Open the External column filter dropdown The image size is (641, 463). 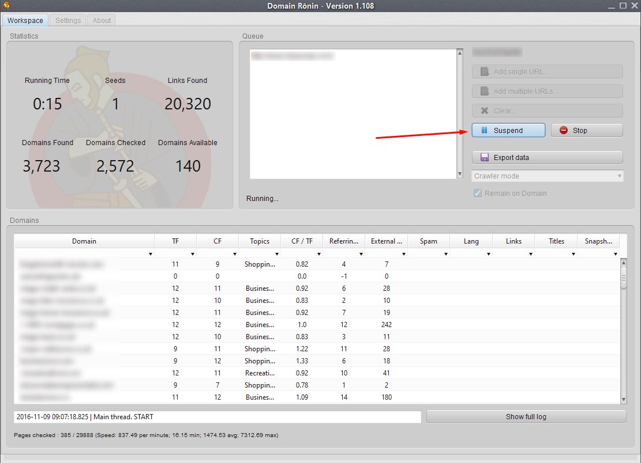[x=403, y=254]
